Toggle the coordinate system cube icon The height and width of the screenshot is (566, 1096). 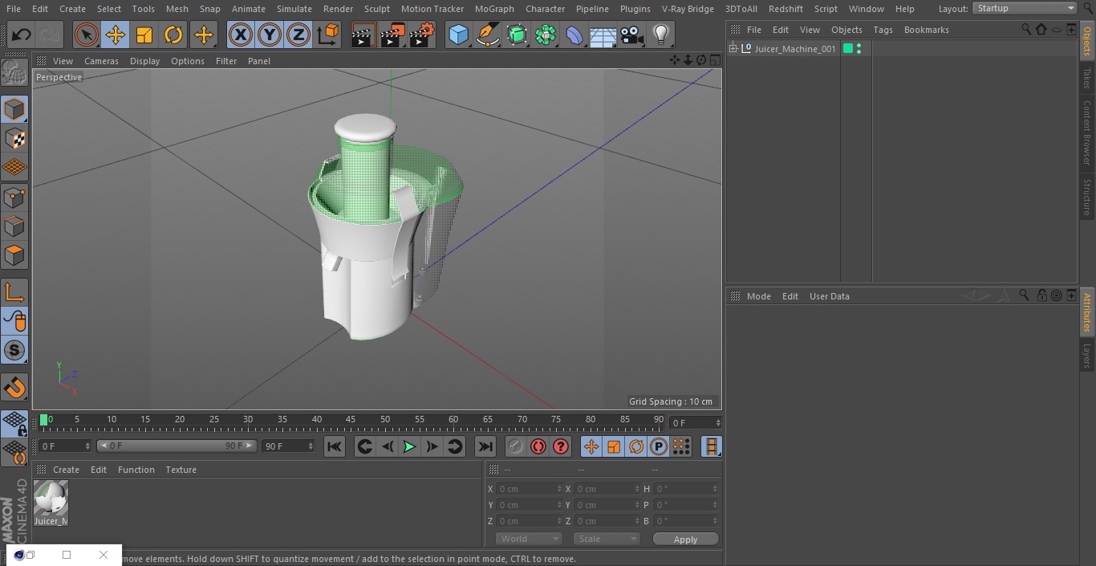pyautogui.click(x=328, y=35)
